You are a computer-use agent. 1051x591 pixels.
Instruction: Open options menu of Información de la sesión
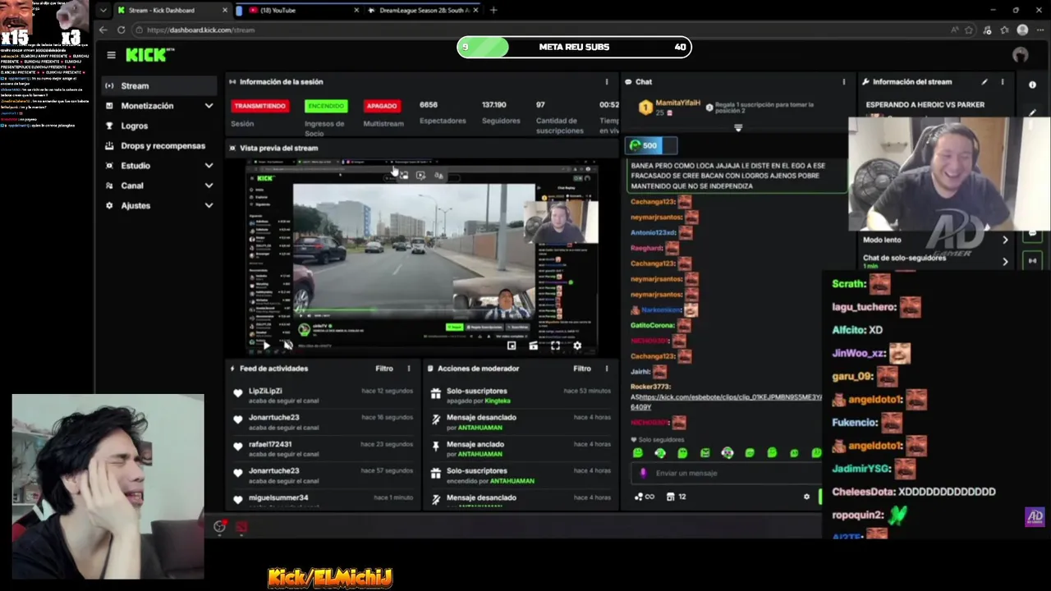(607, 82)
